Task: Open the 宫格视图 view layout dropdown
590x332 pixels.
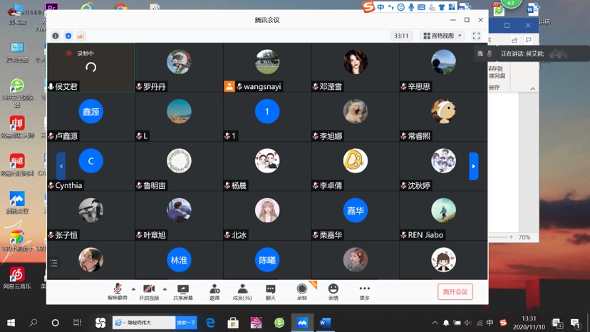Action: (x=442, y=36)
